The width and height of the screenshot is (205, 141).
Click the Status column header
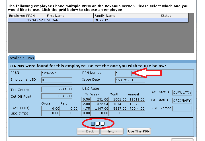pyautogui.click(x=174, y=16)
